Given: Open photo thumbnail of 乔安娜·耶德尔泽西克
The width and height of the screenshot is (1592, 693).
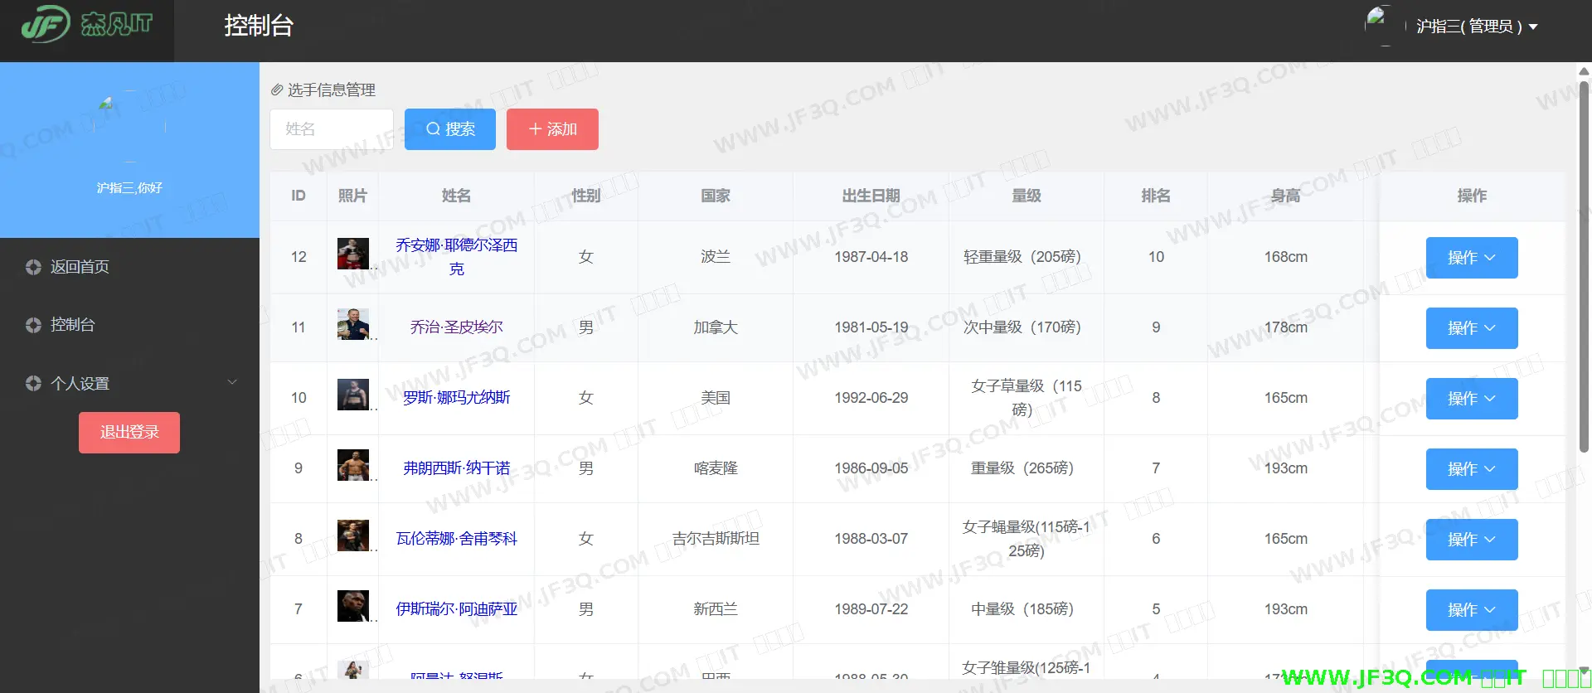Looking at the screenshot, I should pos(352,254).
